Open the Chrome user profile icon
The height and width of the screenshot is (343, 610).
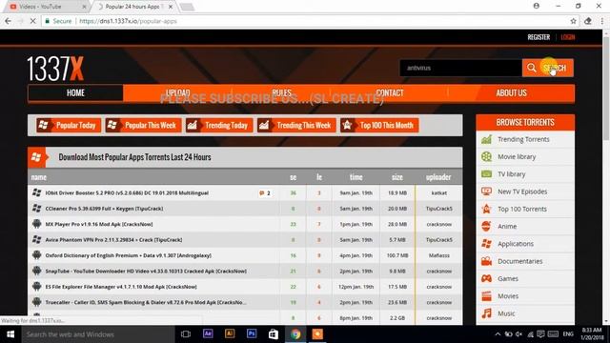click(x=536, y=6)
